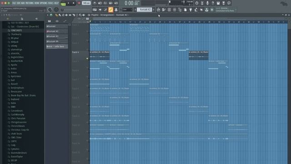The image size is (291, 164).
Task: Expand the Cymatics browser folder
Action: pos(15,149)
